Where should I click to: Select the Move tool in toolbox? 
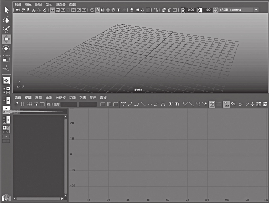tap(6, 39)
